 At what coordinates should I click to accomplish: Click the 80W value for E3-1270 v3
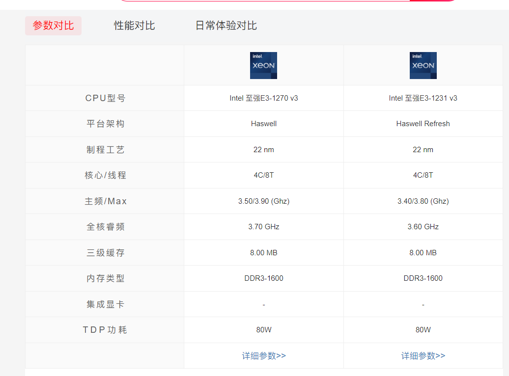pos(263,330)
